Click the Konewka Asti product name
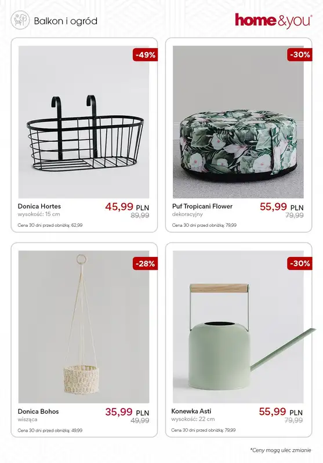Viewport: 323px width, 463px height. pos(191,411)
